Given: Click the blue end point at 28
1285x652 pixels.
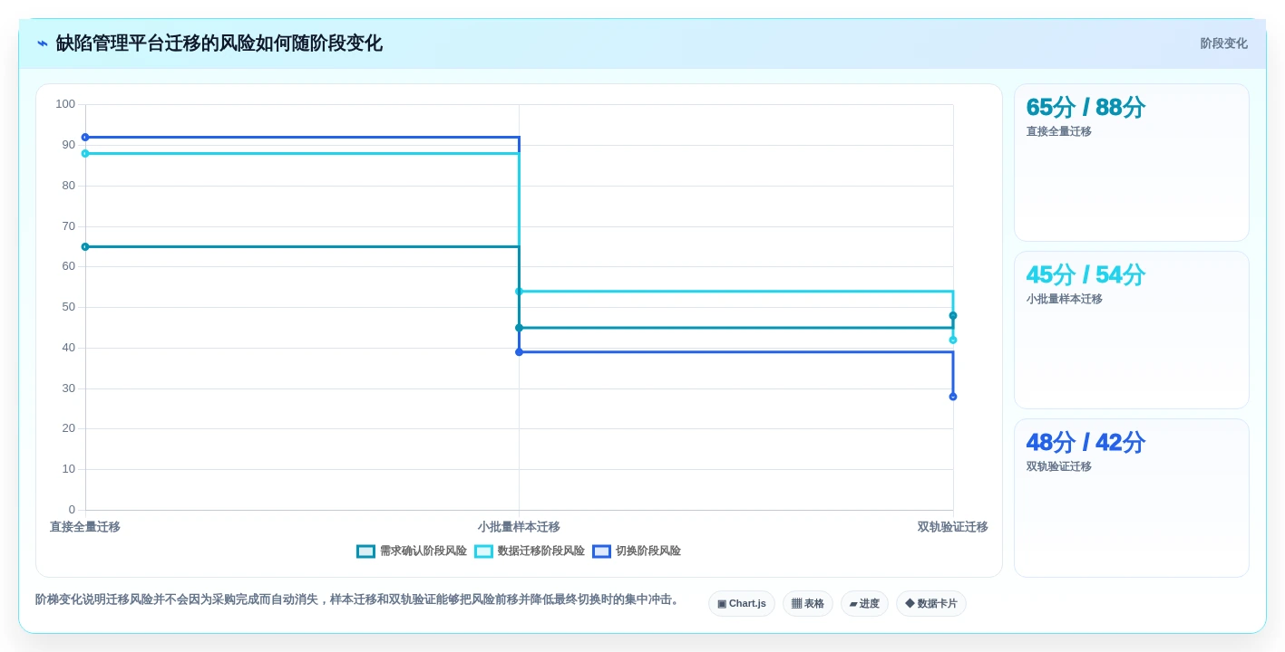Looking at the screenshot, I should coord(953,397).
